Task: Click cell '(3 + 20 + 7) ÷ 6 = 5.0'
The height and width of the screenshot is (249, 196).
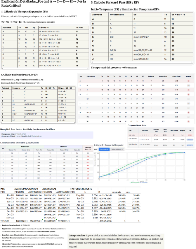Action: coord(48,35)
